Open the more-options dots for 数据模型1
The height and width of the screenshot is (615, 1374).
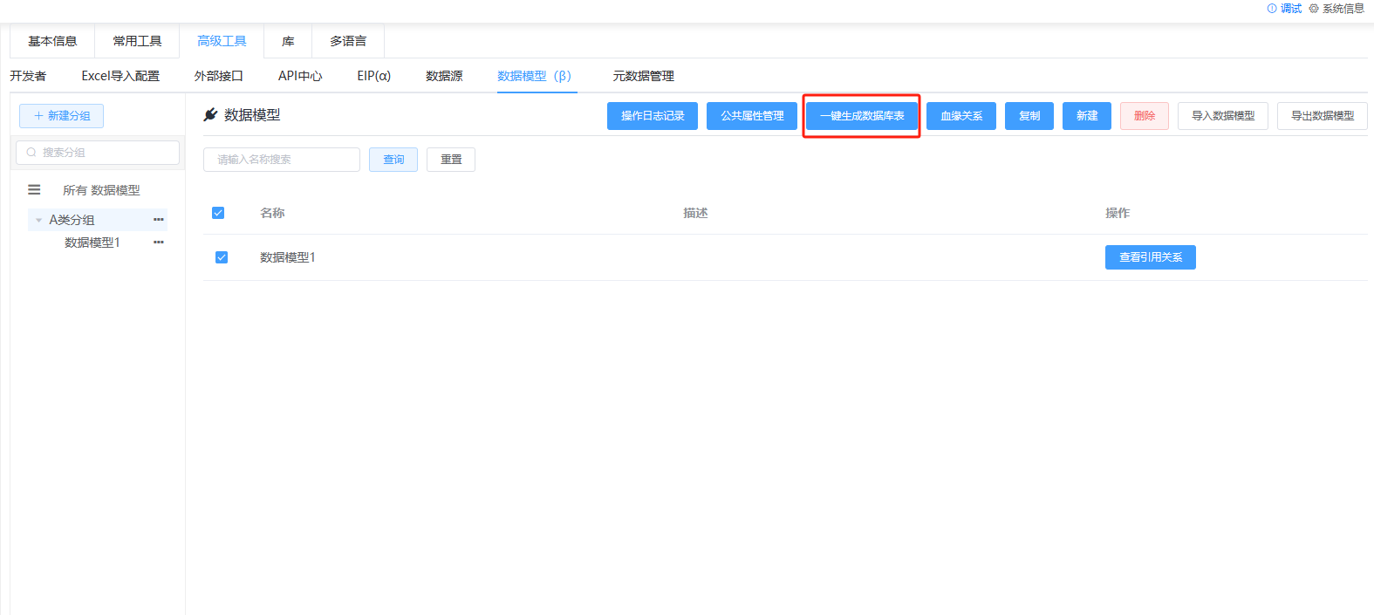(x=158, y=243)
